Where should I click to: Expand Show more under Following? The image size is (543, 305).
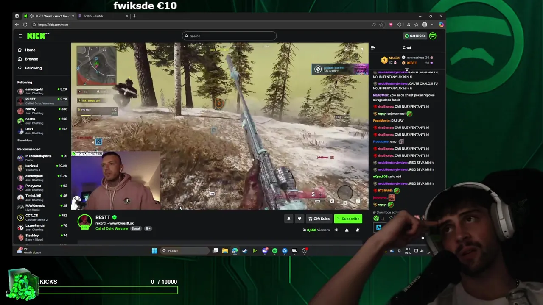click(x=25, y=140)
